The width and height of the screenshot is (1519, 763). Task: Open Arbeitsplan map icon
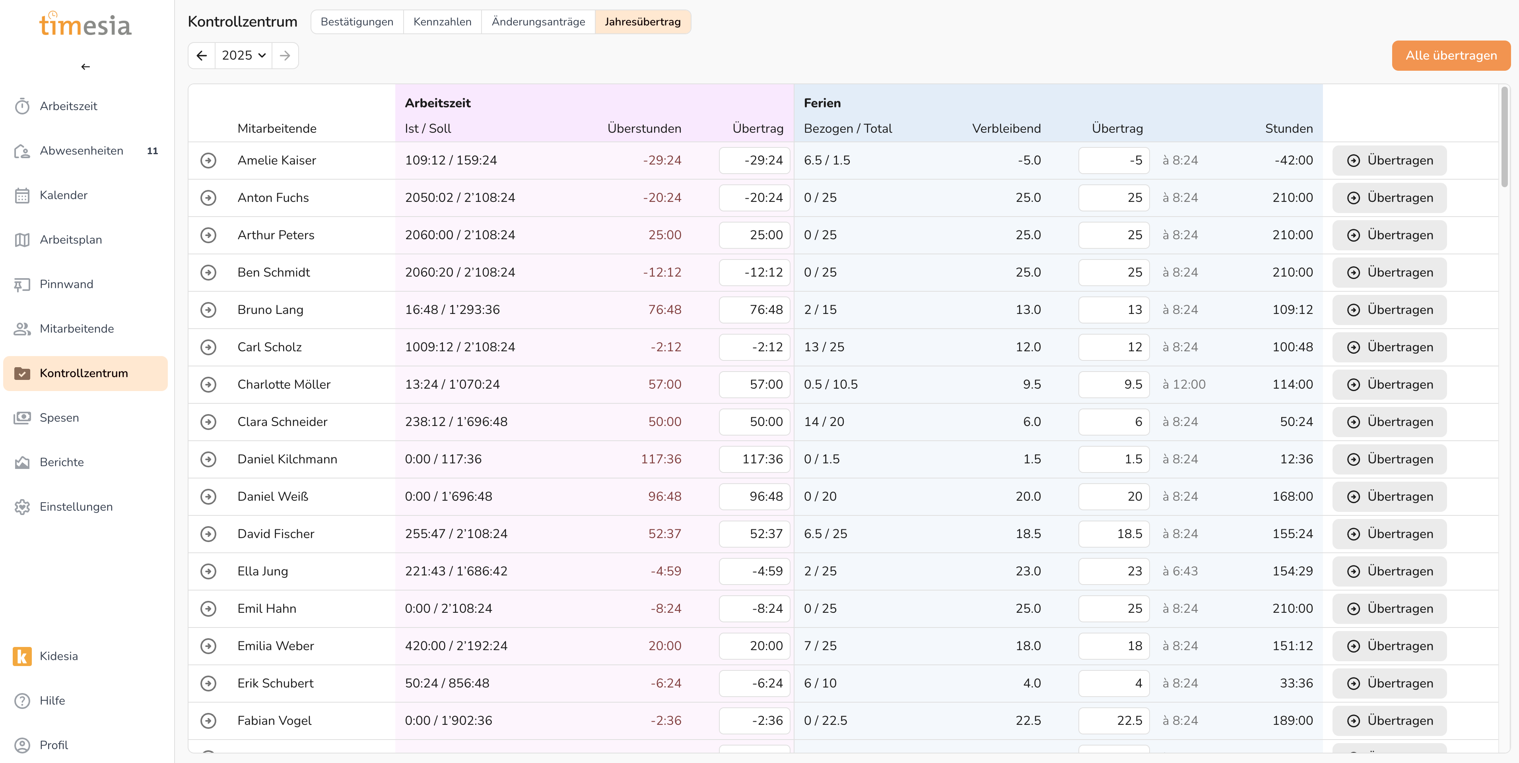click(x=22, y=240)
